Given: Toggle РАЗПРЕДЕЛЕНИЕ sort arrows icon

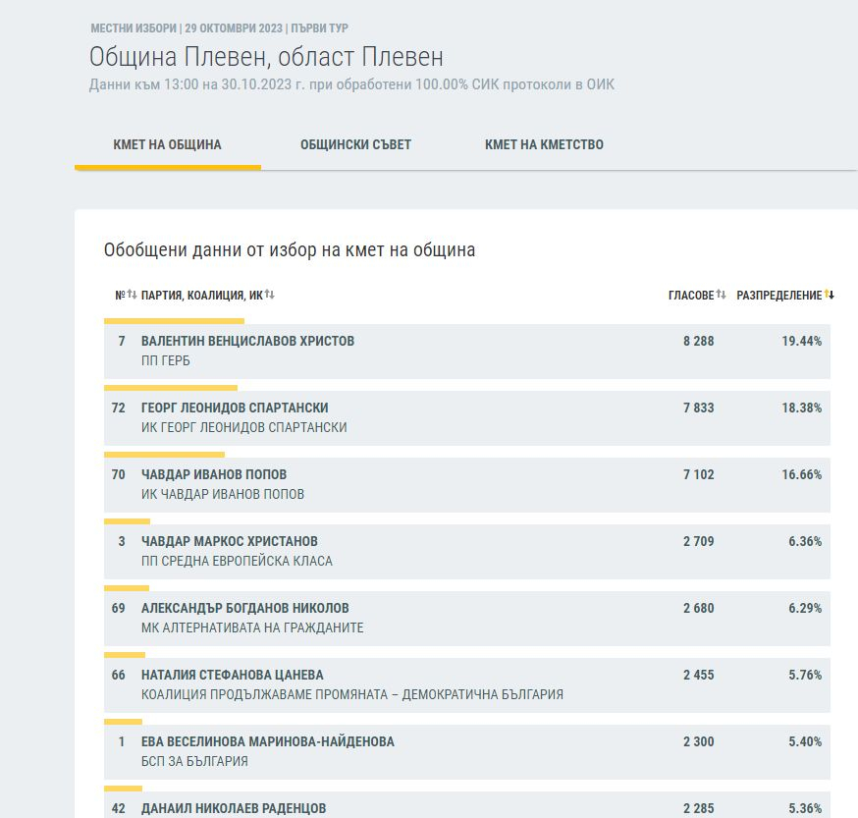Looking at the screenshot, I should (830, 295).
